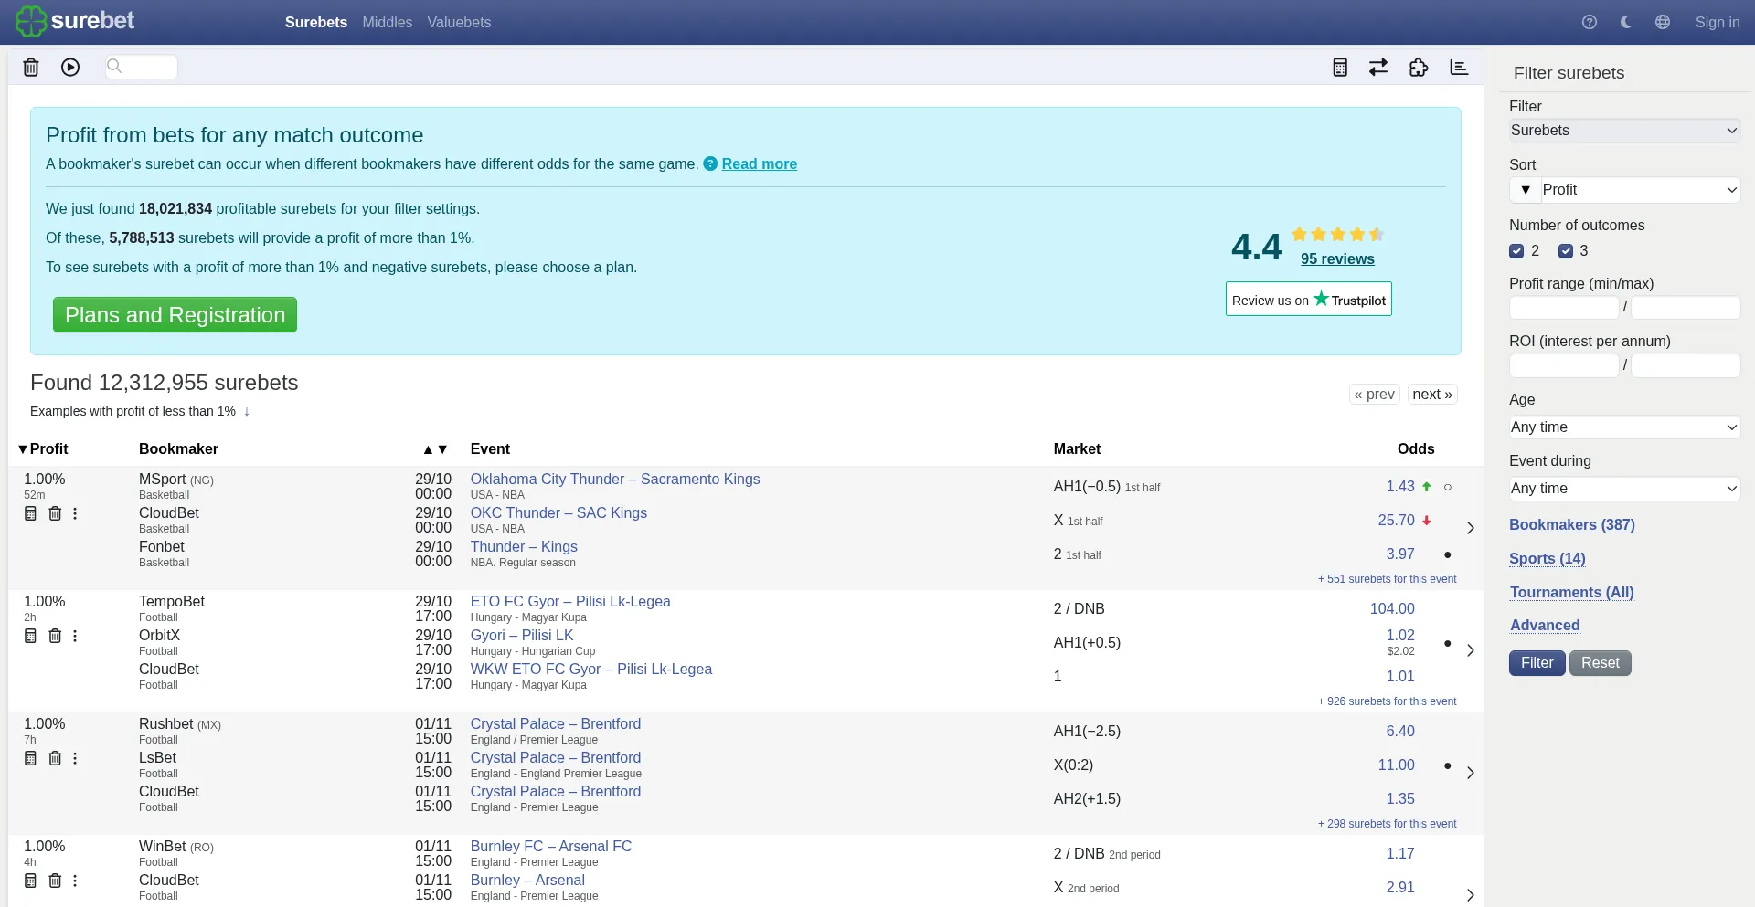
Task: Click the Plans and Registration button
Action: pos(175,315)
